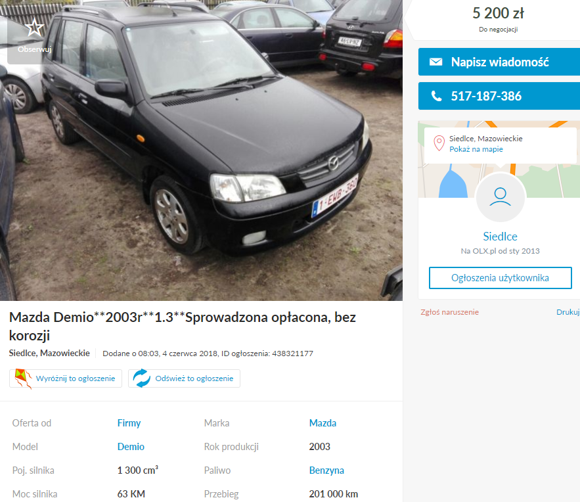Click the refresh arrows icon beside Odśwież
580x502 pixels.
(x=142, y=378)
